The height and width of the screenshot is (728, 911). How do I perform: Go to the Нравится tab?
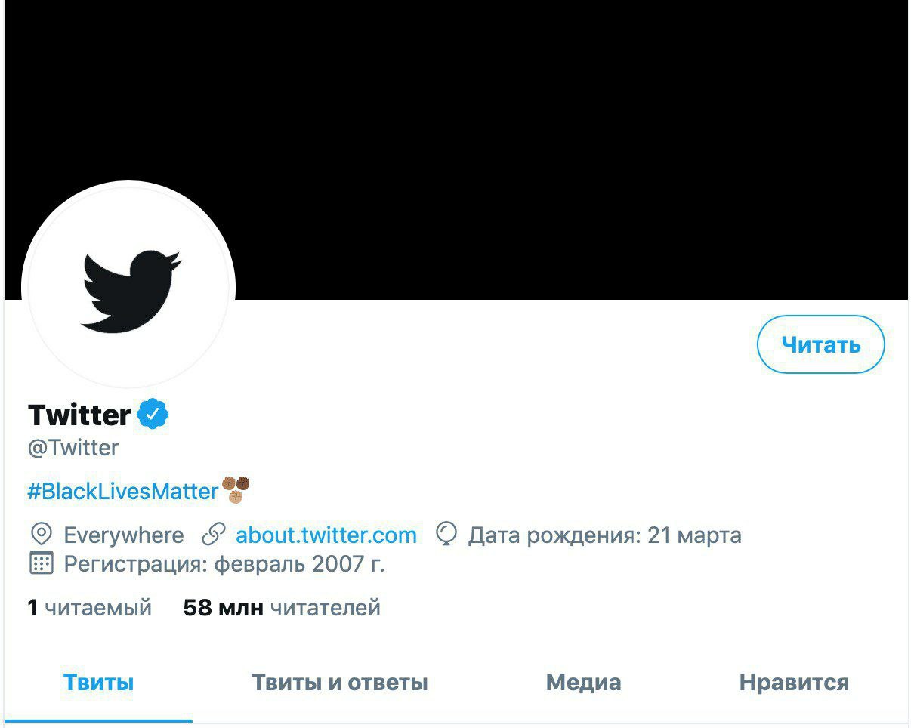(x=794, y=683)
